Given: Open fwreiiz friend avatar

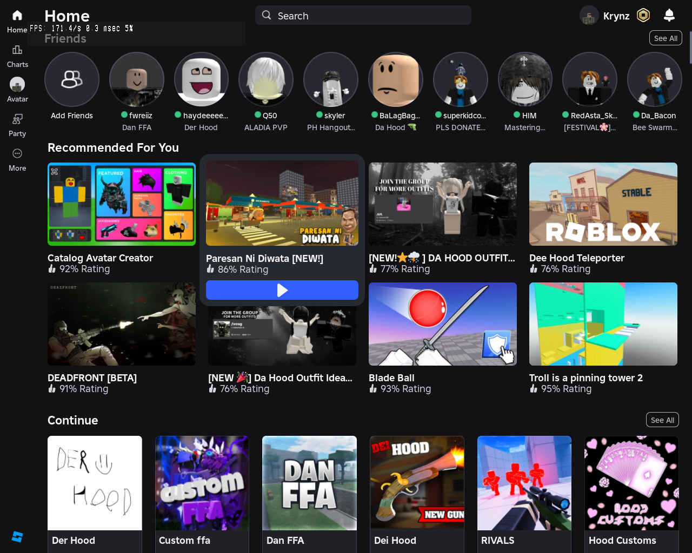Looking at the screenshot, I should [x=137, y=79].
